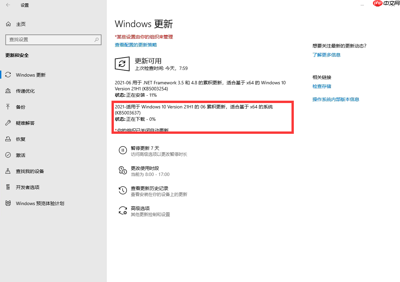Open 备份 settings
The height and width of the screenshot is (282, 400).
point(21,107)
